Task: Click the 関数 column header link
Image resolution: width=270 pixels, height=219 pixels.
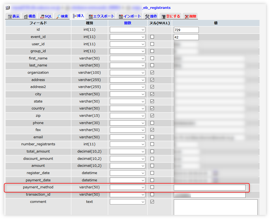Action: click(128, 23)
